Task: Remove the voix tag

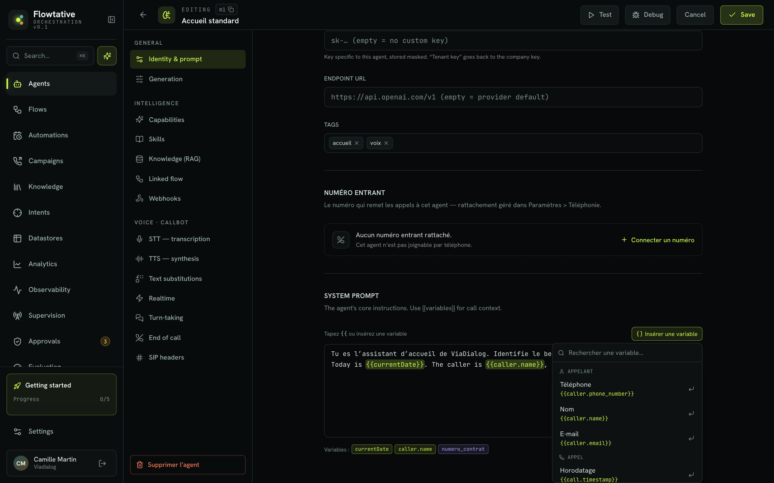Action: [x=386, y=143]
